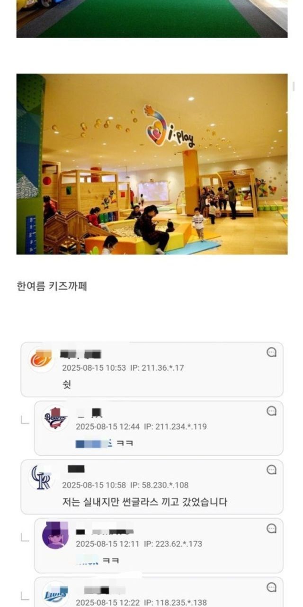Image resolution: width=303 pixels, height=607 pixels.
Task: Click the mention tag before ㅋㅋ at 12:11
Action: point(88,561)
